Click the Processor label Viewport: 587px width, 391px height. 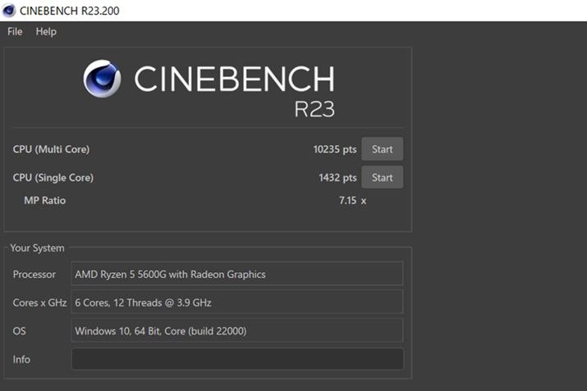34,275
